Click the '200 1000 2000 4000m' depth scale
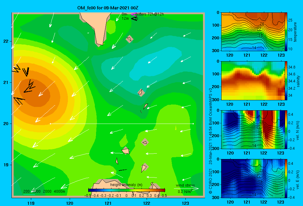This screenshot has width=303, height=206. pos(44,191)
